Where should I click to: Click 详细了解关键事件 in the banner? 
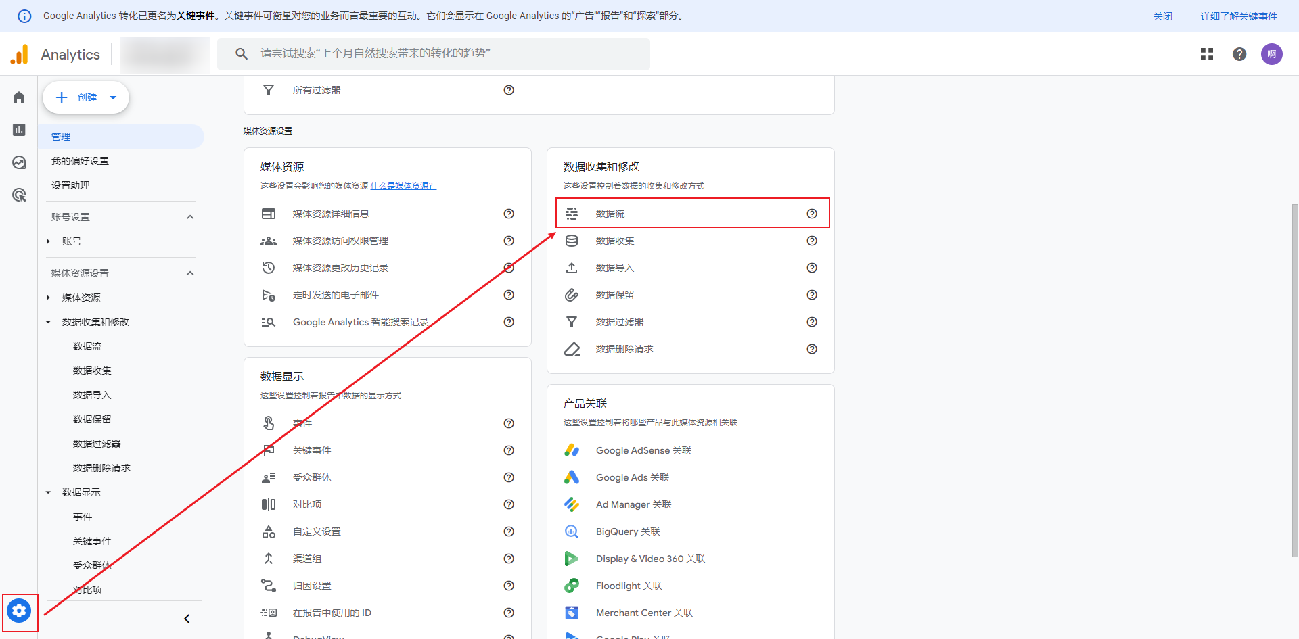click(1238, 16)
